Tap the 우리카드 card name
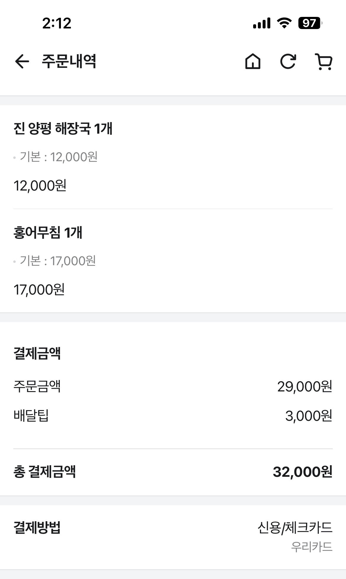 click(x=312, y=547)
